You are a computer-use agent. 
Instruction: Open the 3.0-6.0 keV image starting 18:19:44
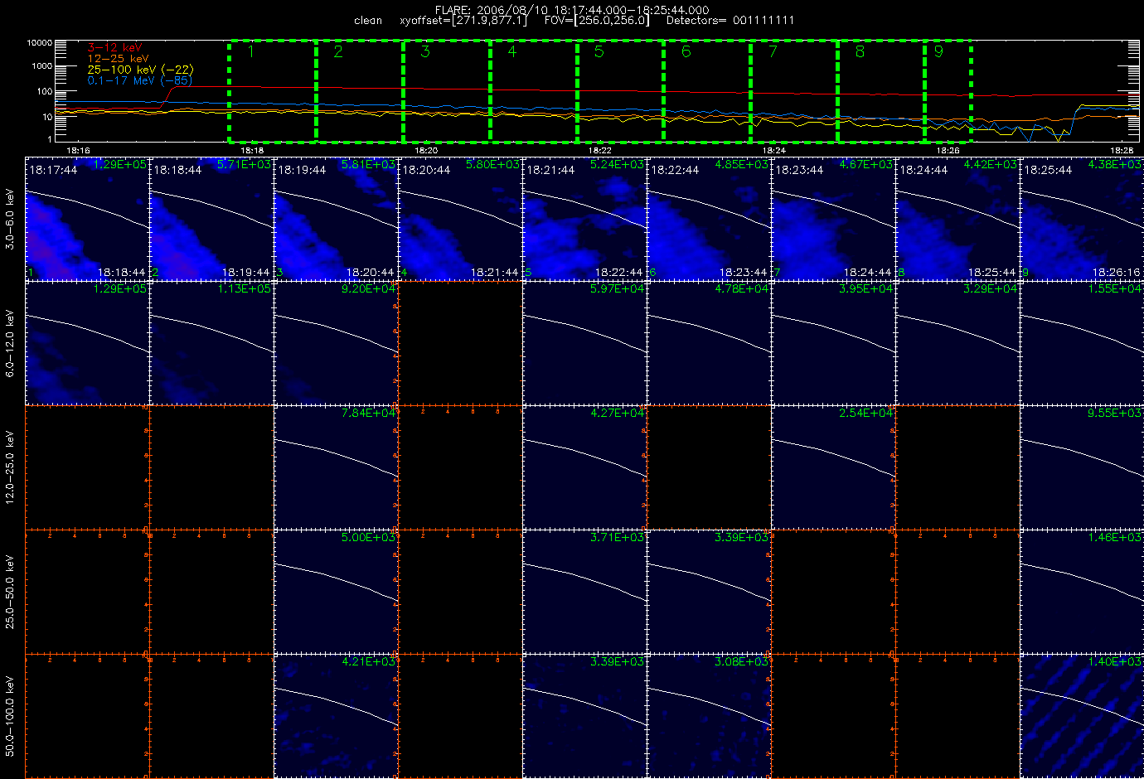pos(337,219)
